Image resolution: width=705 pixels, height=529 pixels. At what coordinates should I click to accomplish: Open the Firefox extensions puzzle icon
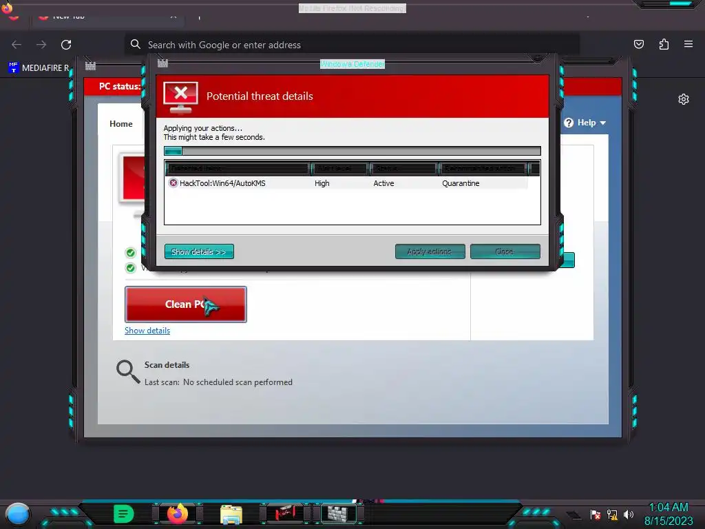[x=664, y=44]
